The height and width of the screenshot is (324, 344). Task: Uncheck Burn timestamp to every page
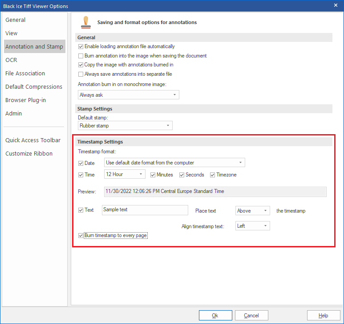click(81, 235)
